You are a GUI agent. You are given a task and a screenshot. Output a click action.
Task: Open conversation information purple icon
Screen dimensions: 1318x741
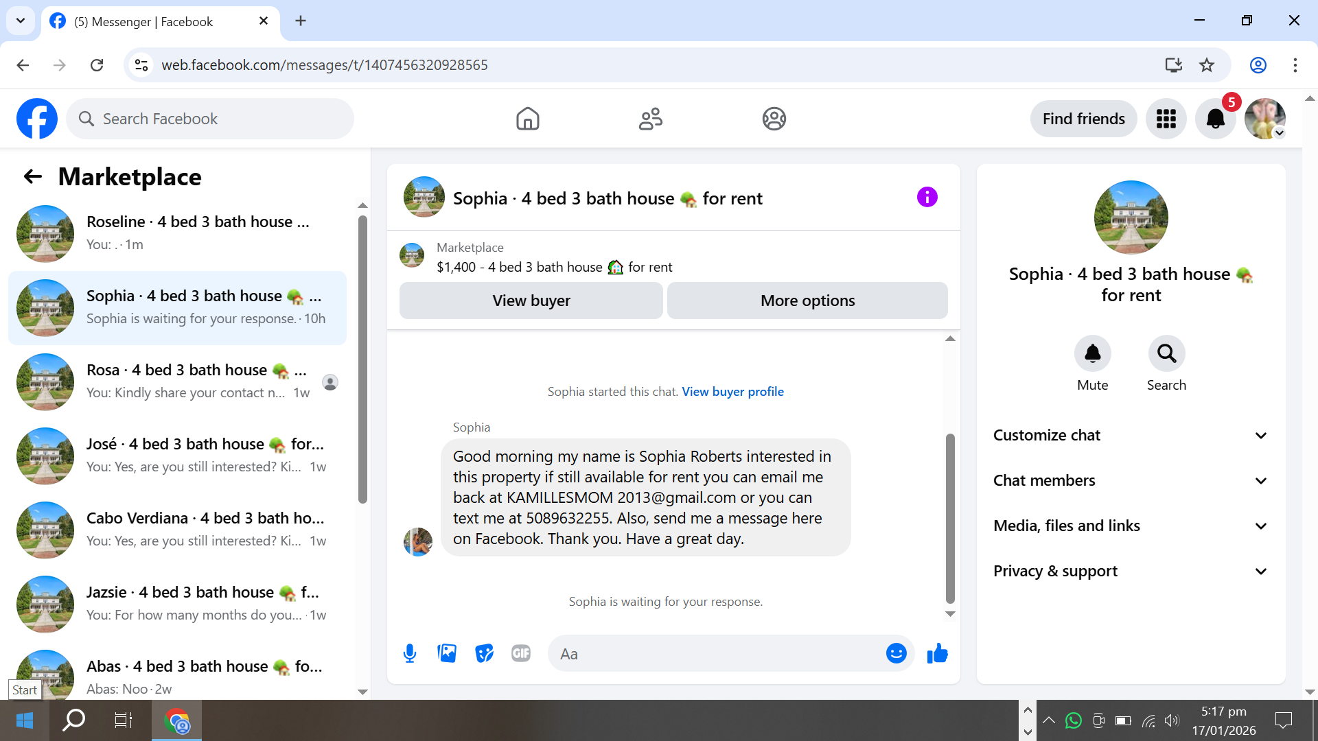(x=927, y=198)
